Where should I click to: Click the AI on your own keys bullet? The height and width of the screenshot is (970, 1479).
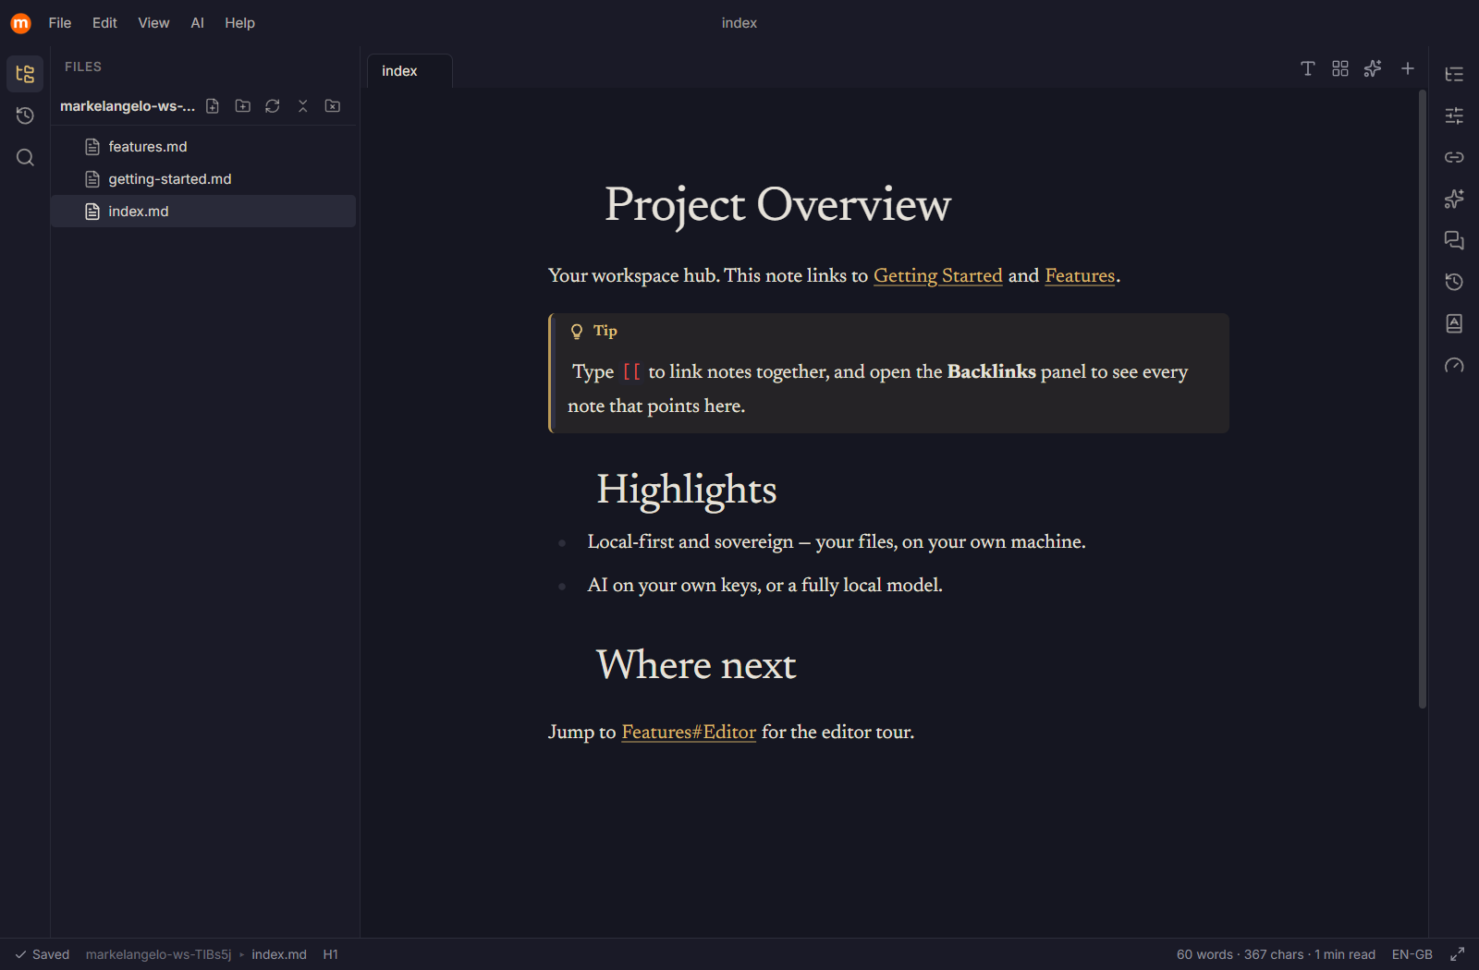pos(764,586)
